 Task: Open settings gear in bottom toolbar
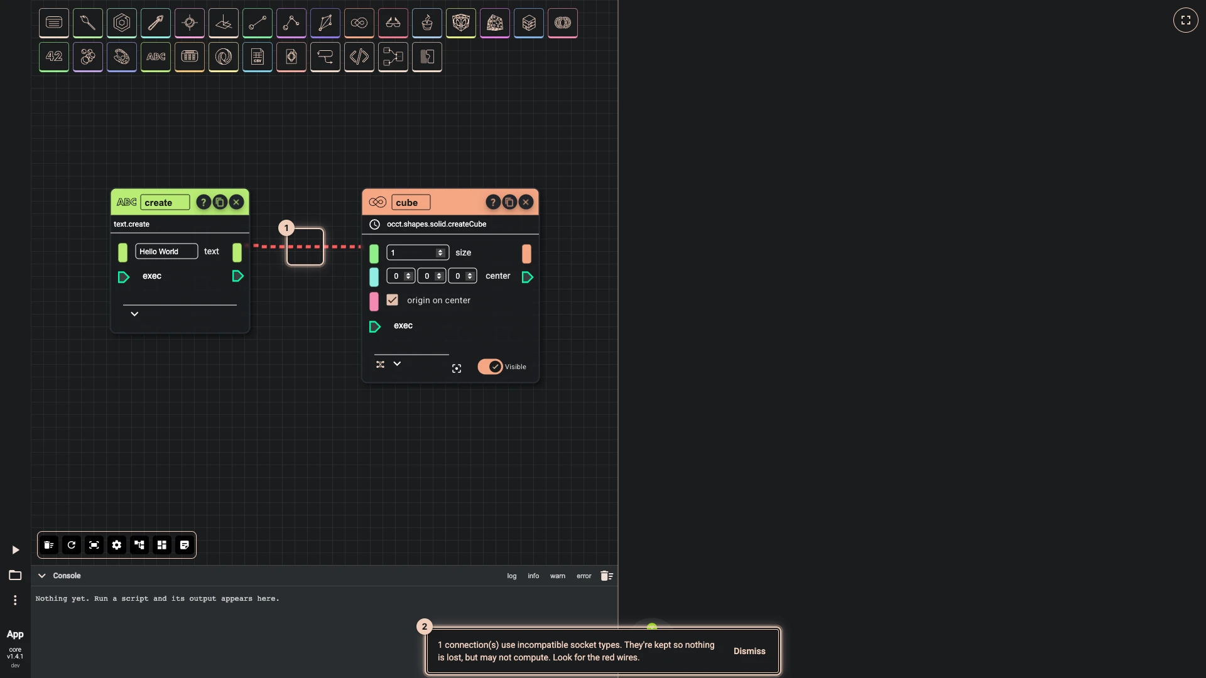[x=117, y=545]
